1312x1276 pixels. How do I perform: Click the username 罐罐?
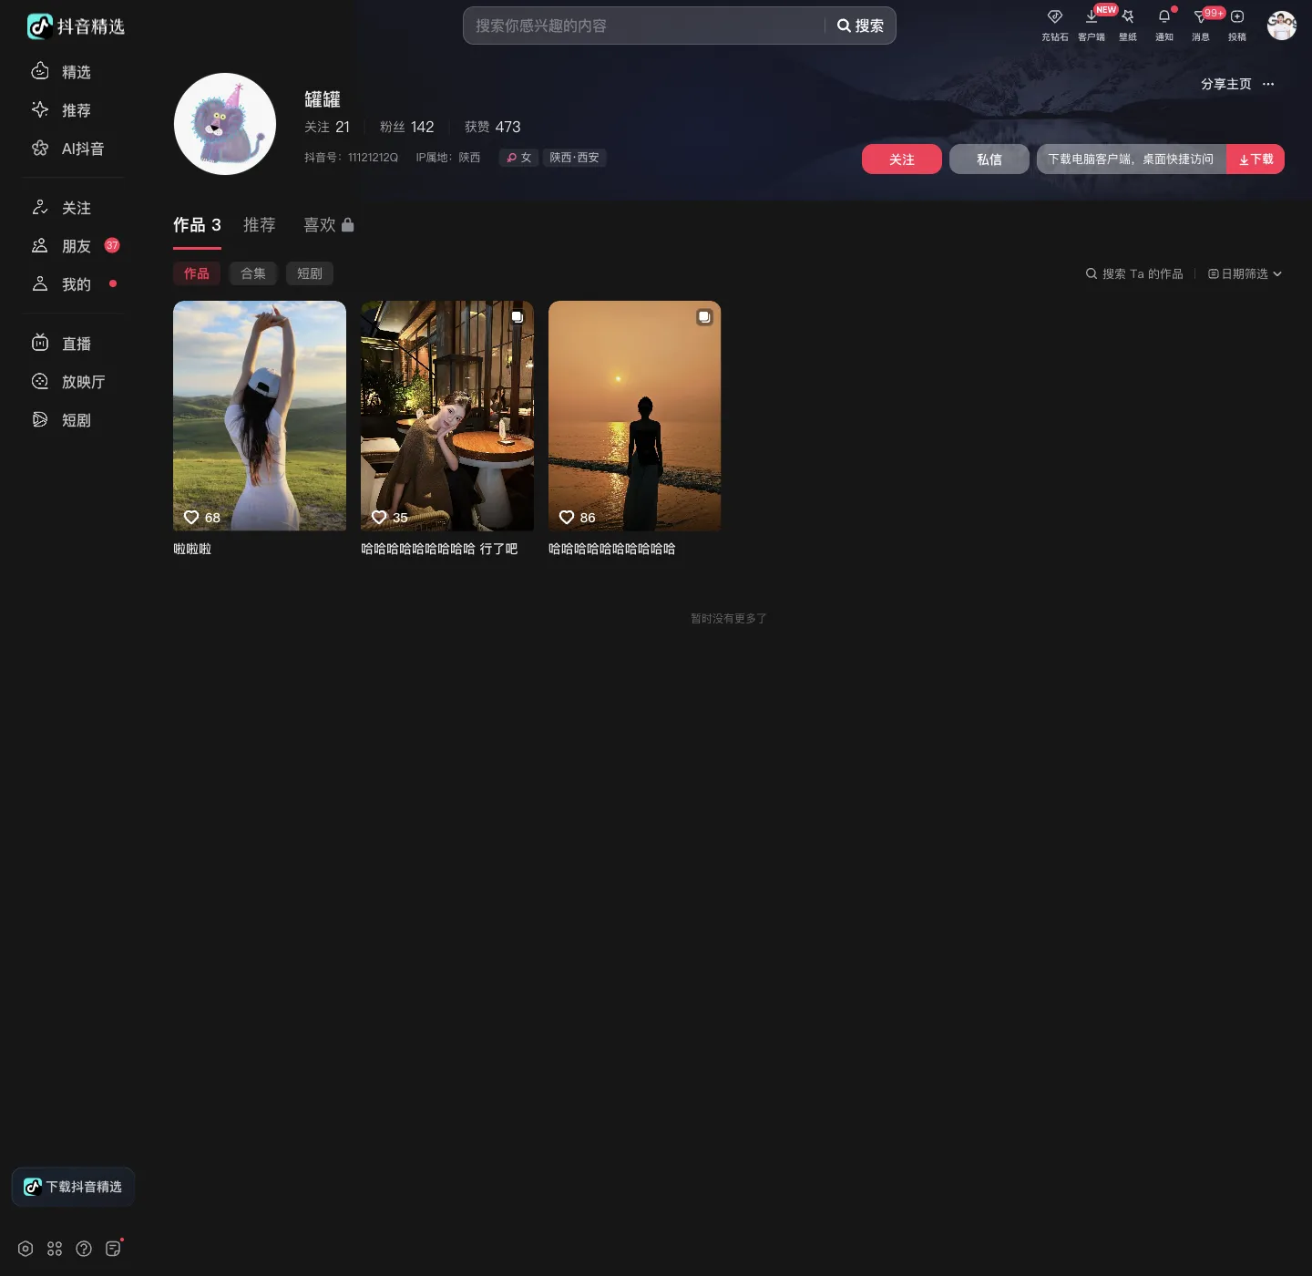323,98
